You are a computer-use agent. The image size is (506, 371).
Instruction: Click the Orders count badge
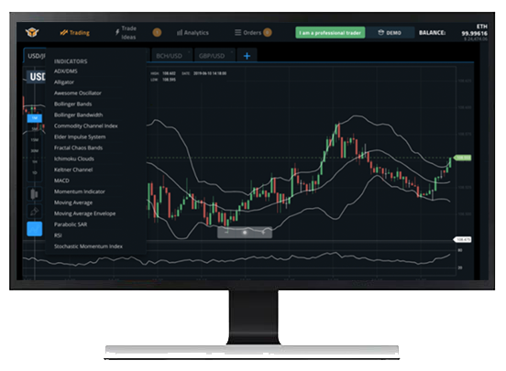click(x=267, y=32)
